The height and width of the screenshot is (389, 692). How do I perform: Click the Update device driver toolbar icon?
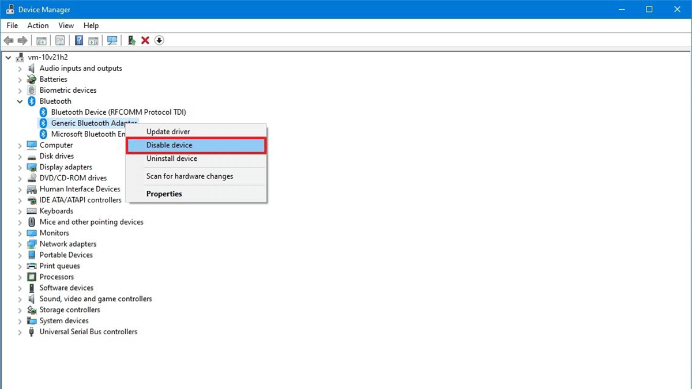pos(131,40)
